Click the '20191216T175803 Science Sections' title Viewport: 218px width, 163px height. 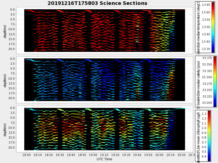click(x=97, y=3)
